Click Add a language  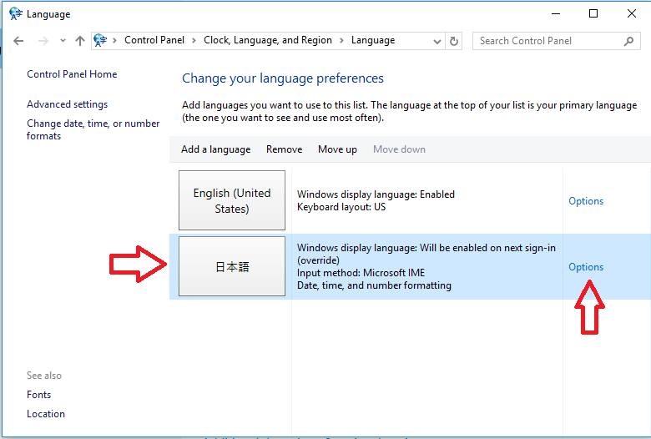point(215,149)
